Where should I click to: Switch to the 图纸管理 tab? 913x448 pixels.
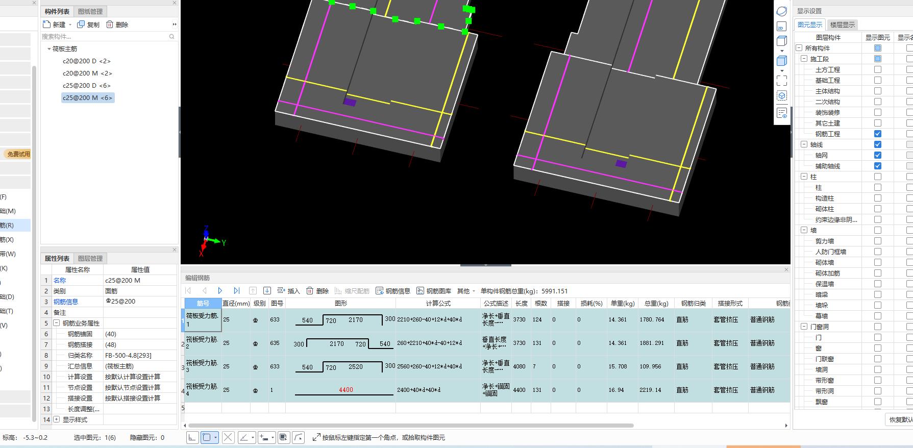pyautogui.click(x=90, y=11)
